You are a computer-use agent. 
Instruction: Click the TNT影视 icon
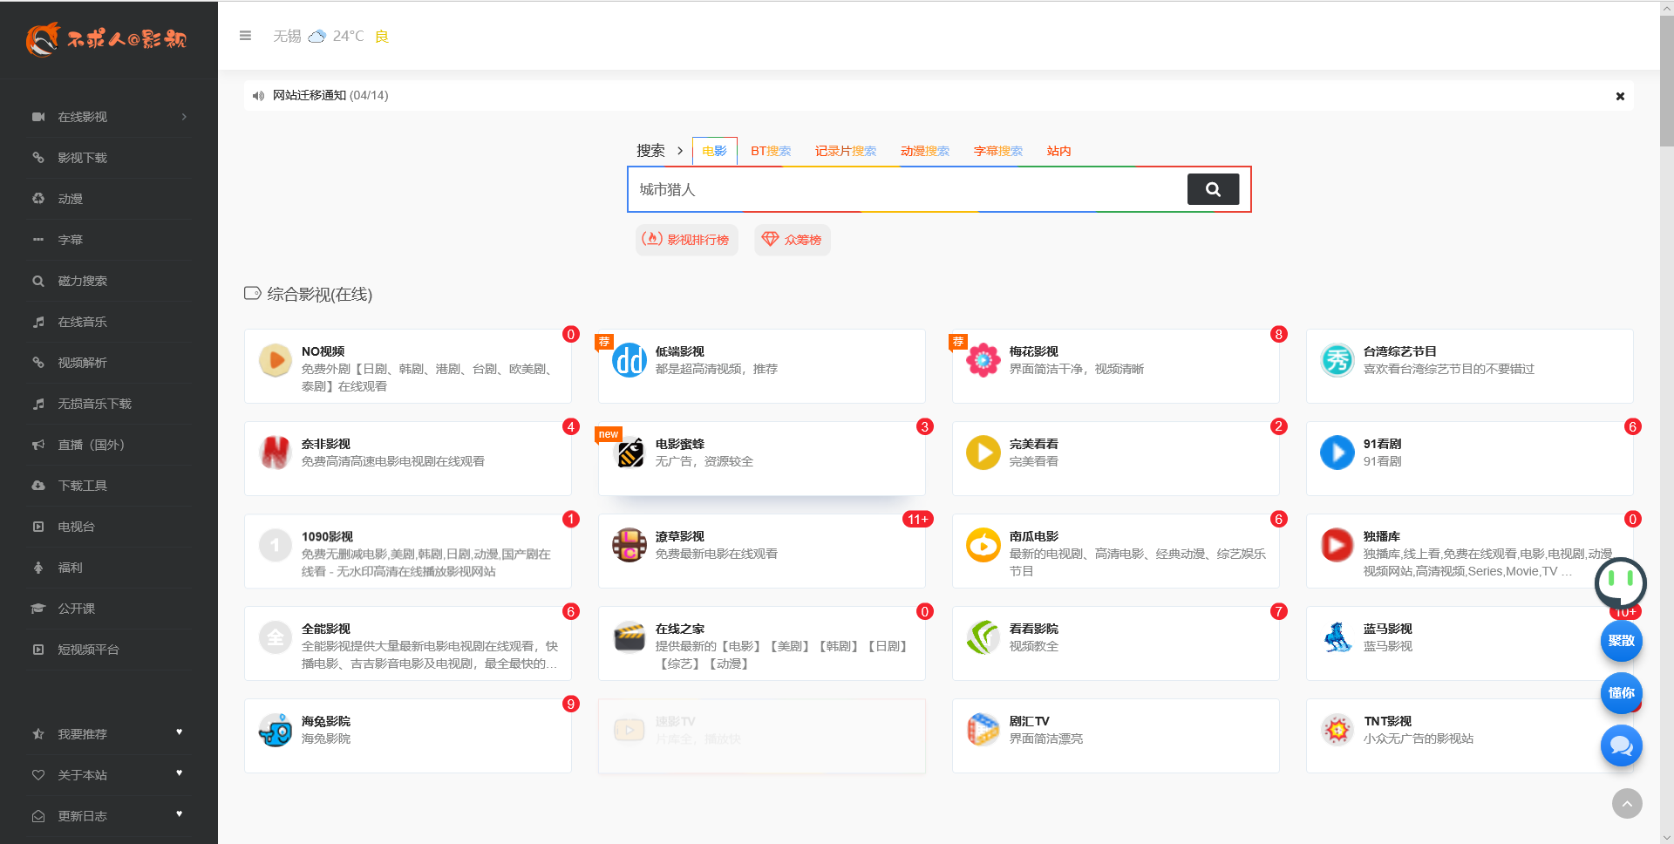[1337, 730]
